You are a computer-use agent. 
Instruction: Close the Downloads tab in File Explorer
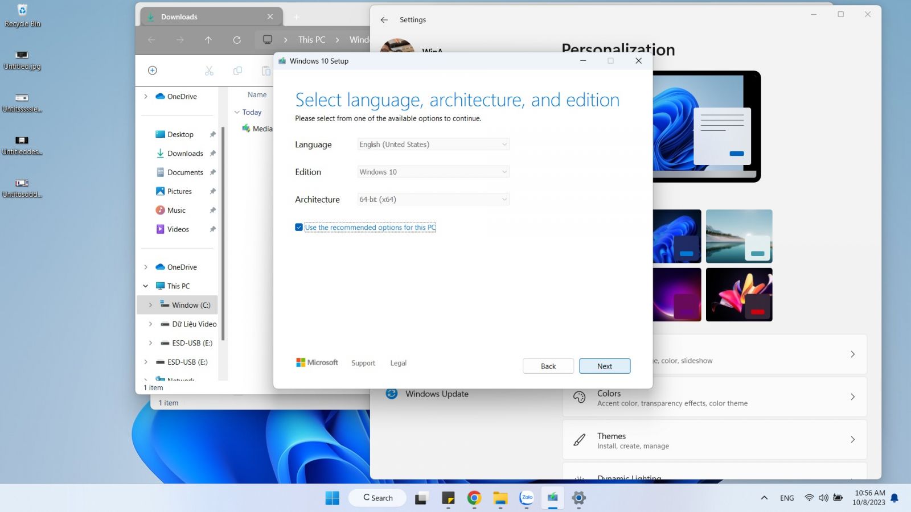[x=270, y=16]
